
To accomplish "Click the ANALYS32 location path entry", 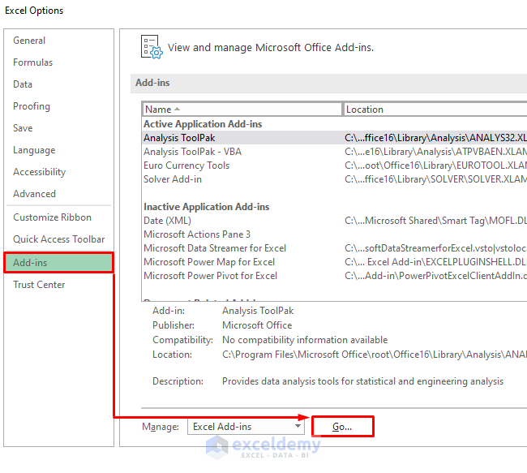I will tap(435, 138).
